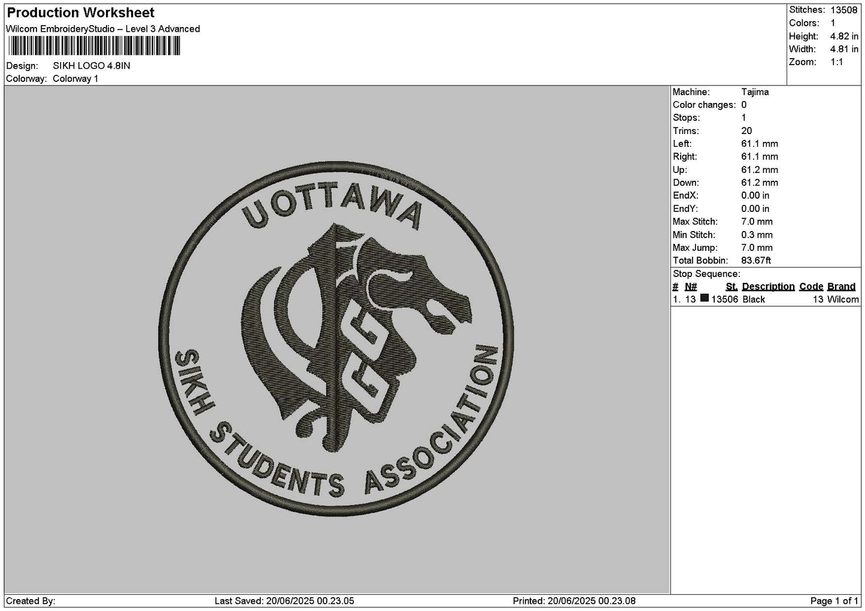
Task: Select the Down value "61.2 mm"
Action: pos(760,183)
